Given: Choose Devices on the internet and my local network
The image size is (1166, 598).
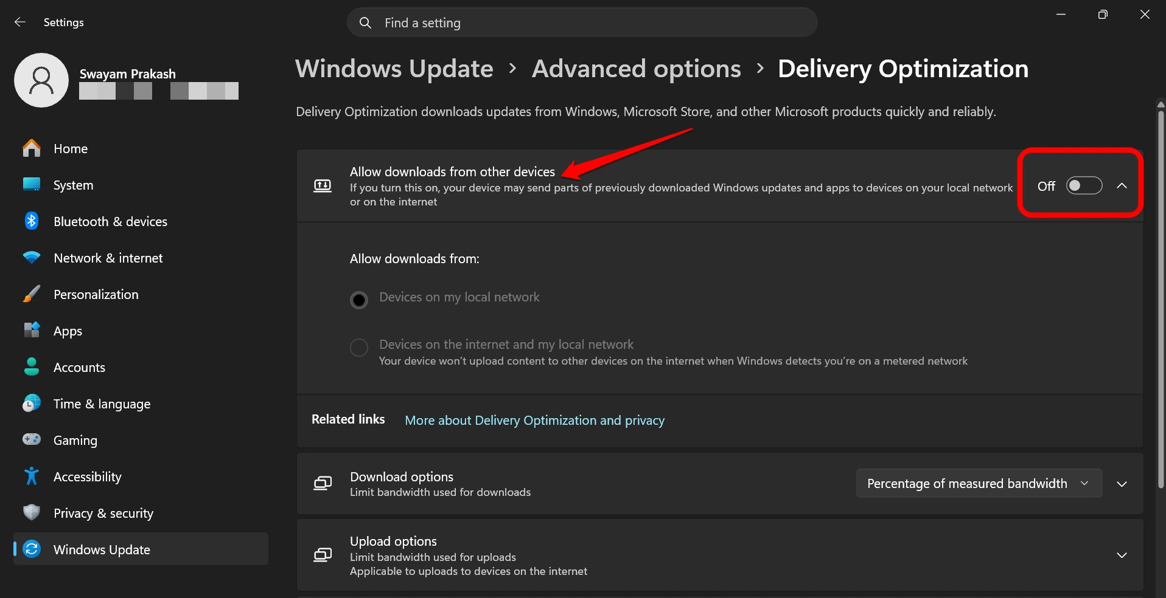Looking at the screenshot, I should pos(359,347).
